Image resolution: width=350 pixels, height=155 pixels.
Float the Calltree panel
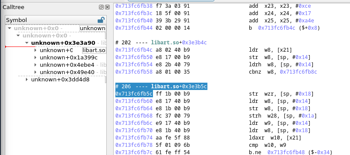pos(101,7)
